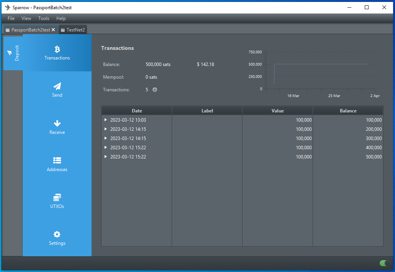395x272 pixels.
Task: Click the Transactions: count label
Action: point(116,89)
